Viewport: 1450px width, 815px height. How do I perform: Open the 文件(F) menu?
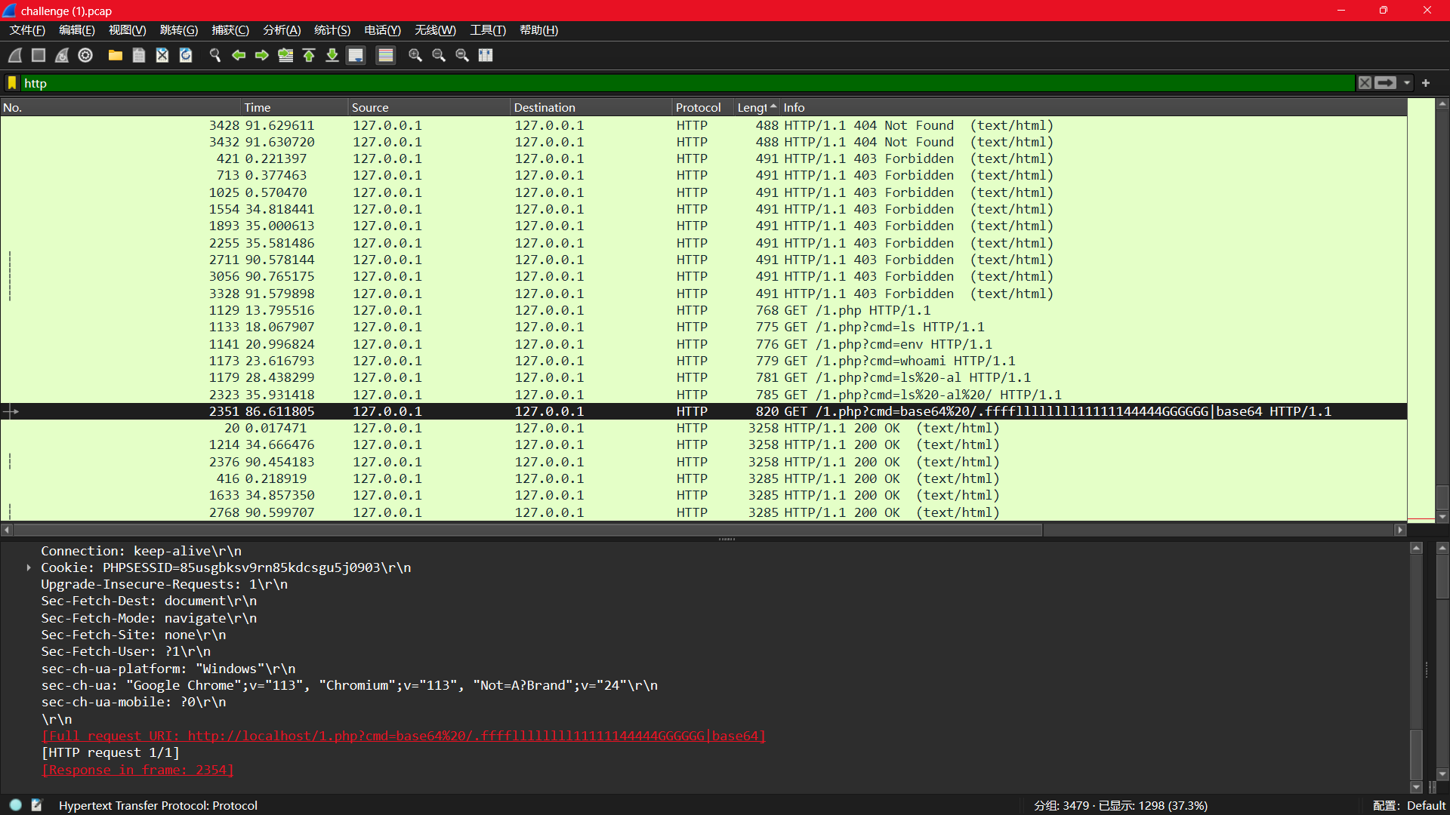(x=27, y=30)
